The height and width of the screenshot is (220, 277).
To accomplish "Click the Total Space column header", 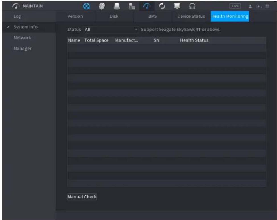I will (x=97, y=40).
